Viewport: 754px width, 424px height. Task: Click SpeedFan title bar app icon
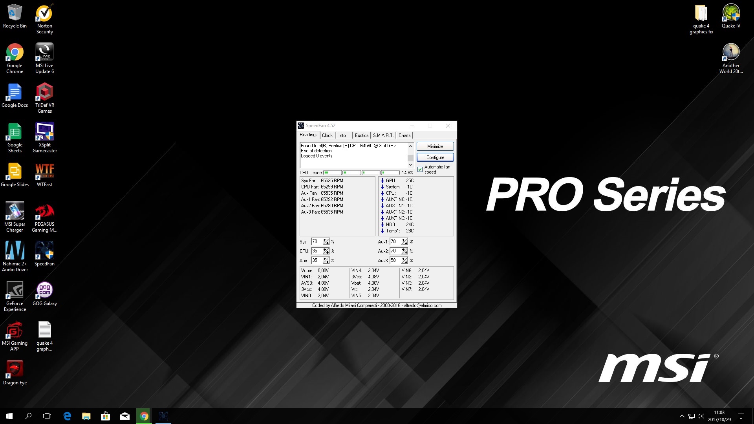pos(301,126)
